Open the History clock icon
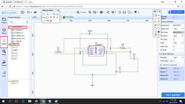Viewport: 185px width, 104px height. [119, 12]
